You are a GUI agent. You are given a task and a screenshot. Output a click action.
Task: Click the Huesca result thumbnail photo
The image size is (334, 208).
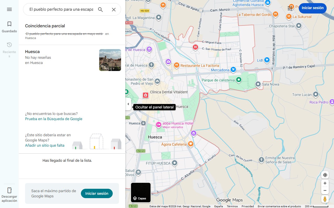(110, 60)
